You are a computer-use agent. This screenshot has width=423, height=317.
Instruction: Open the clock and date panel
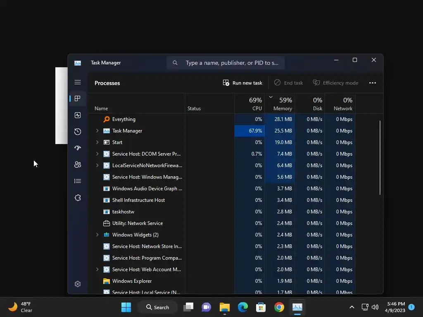[395, 307]
